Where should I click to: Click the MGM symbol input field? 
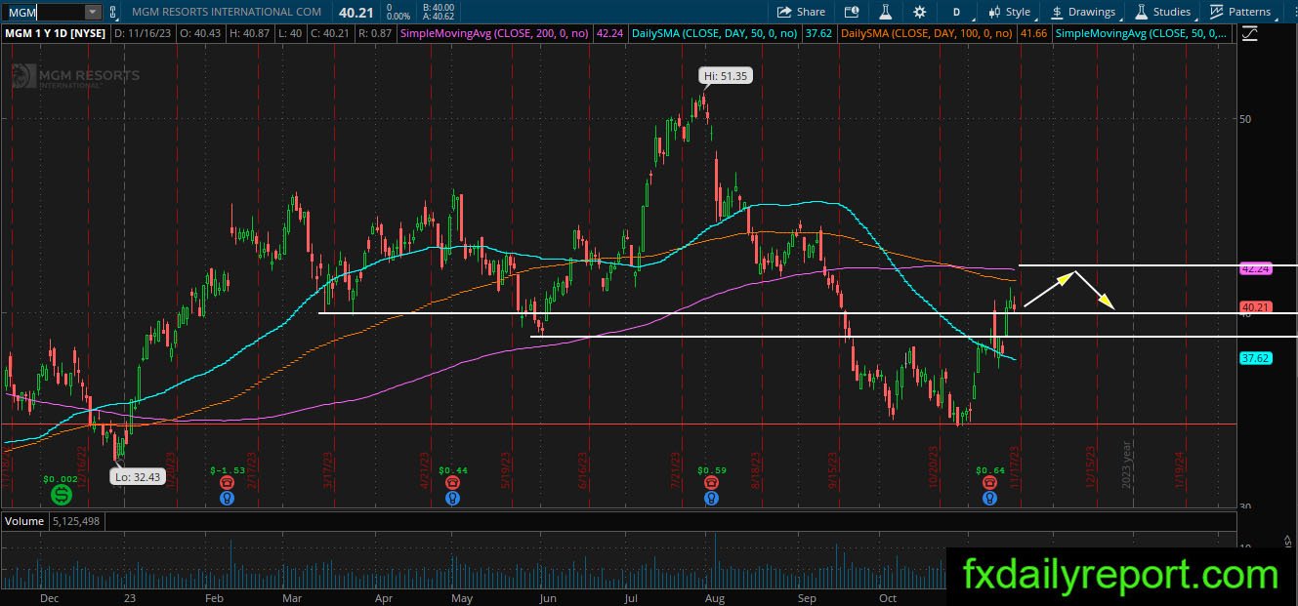click(x=43, y=12)
